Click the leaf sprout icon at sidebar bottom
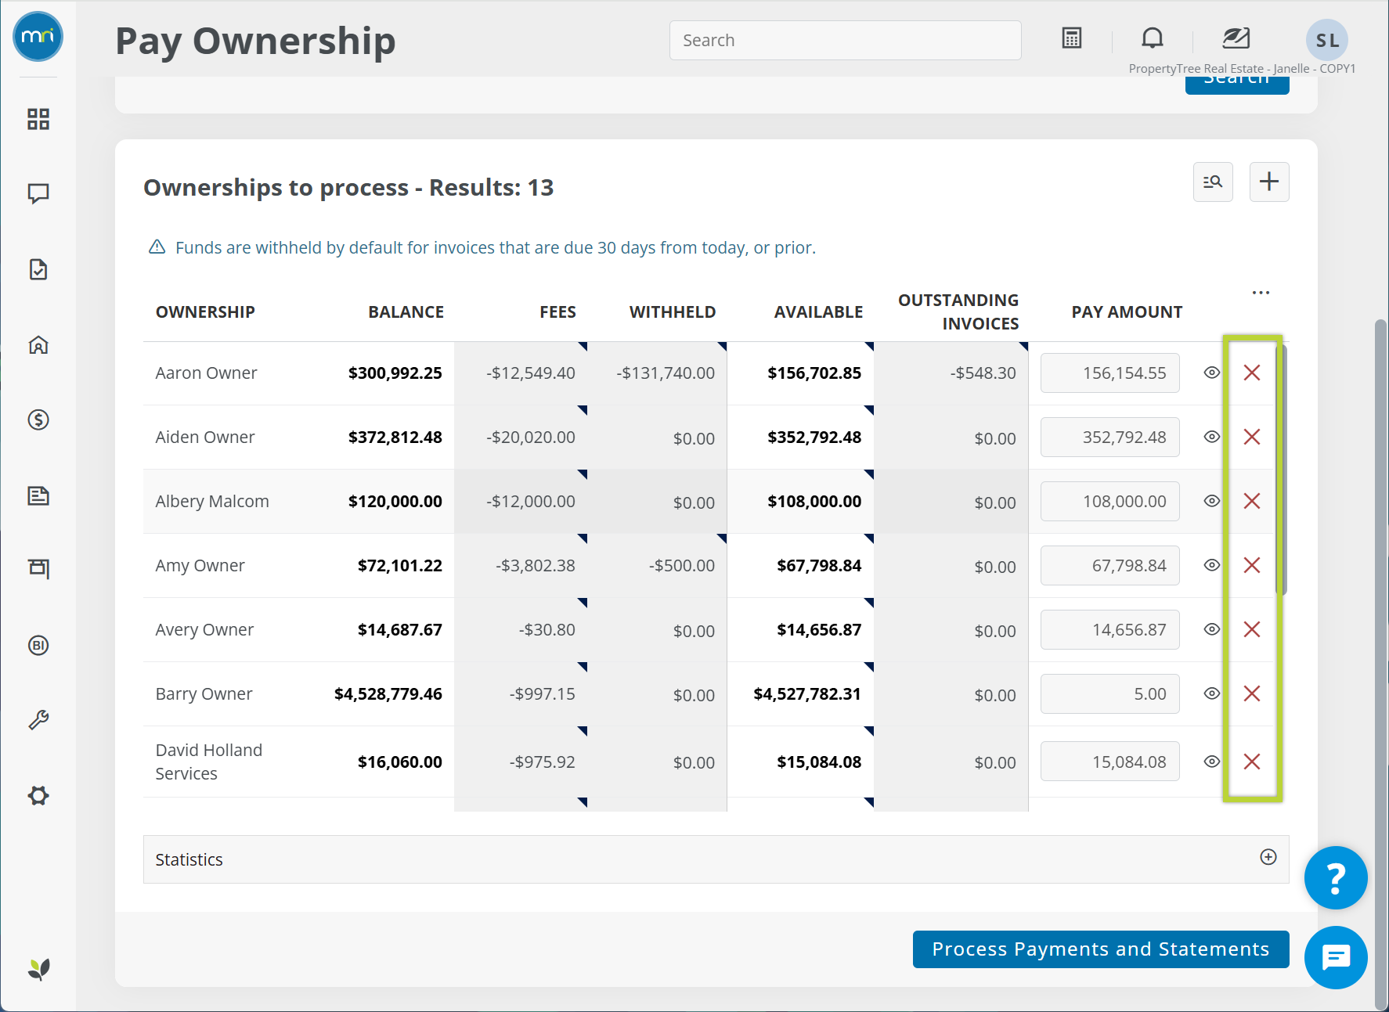The image size is (1389, 1012). [x=38, y=970]
